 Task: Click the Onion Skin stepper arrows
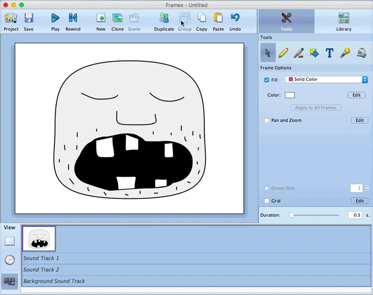coord(367,188)
